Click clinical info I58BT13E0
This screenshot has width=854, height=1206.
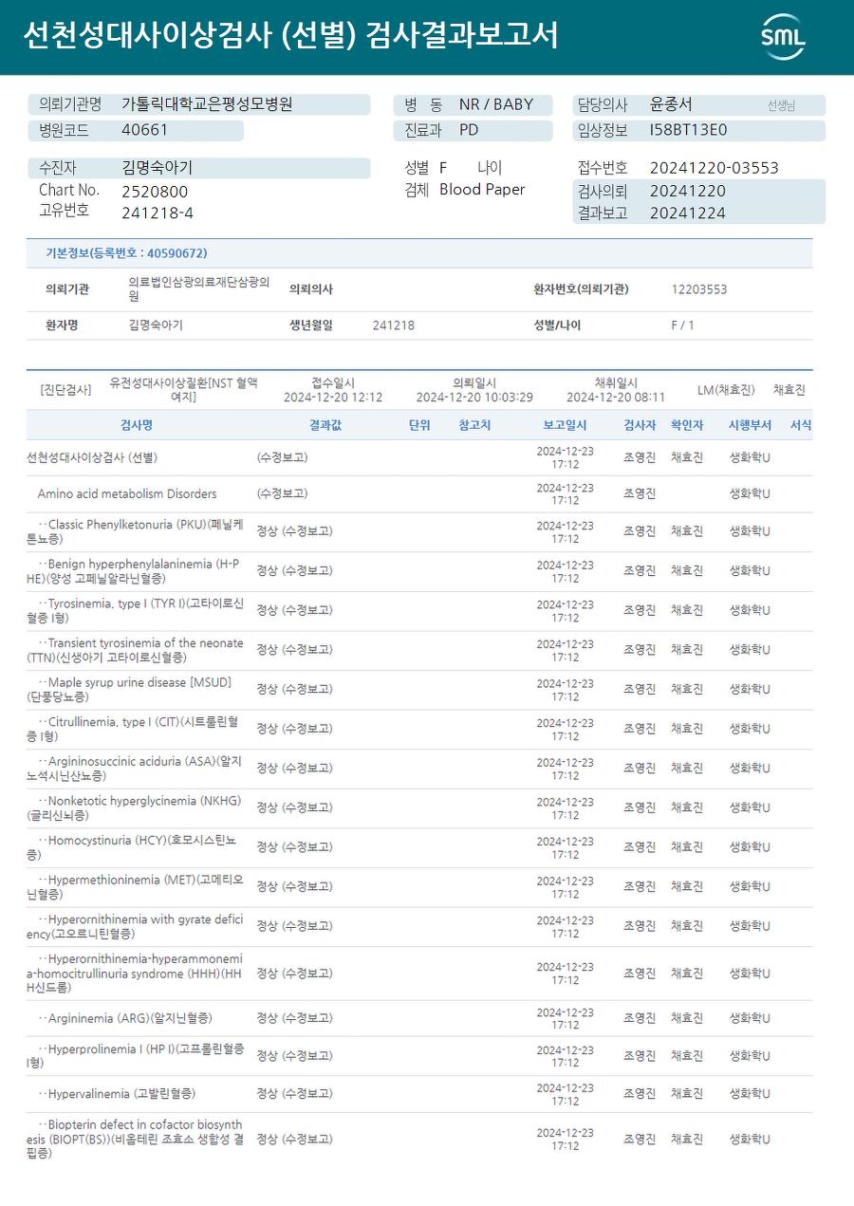coord(688,130)
